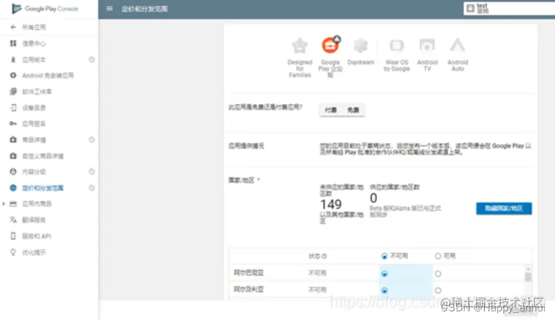555x320 pixels.
Task: Select the Google Play enterprise briefcase icon
Action: click(x=330, y=45)
